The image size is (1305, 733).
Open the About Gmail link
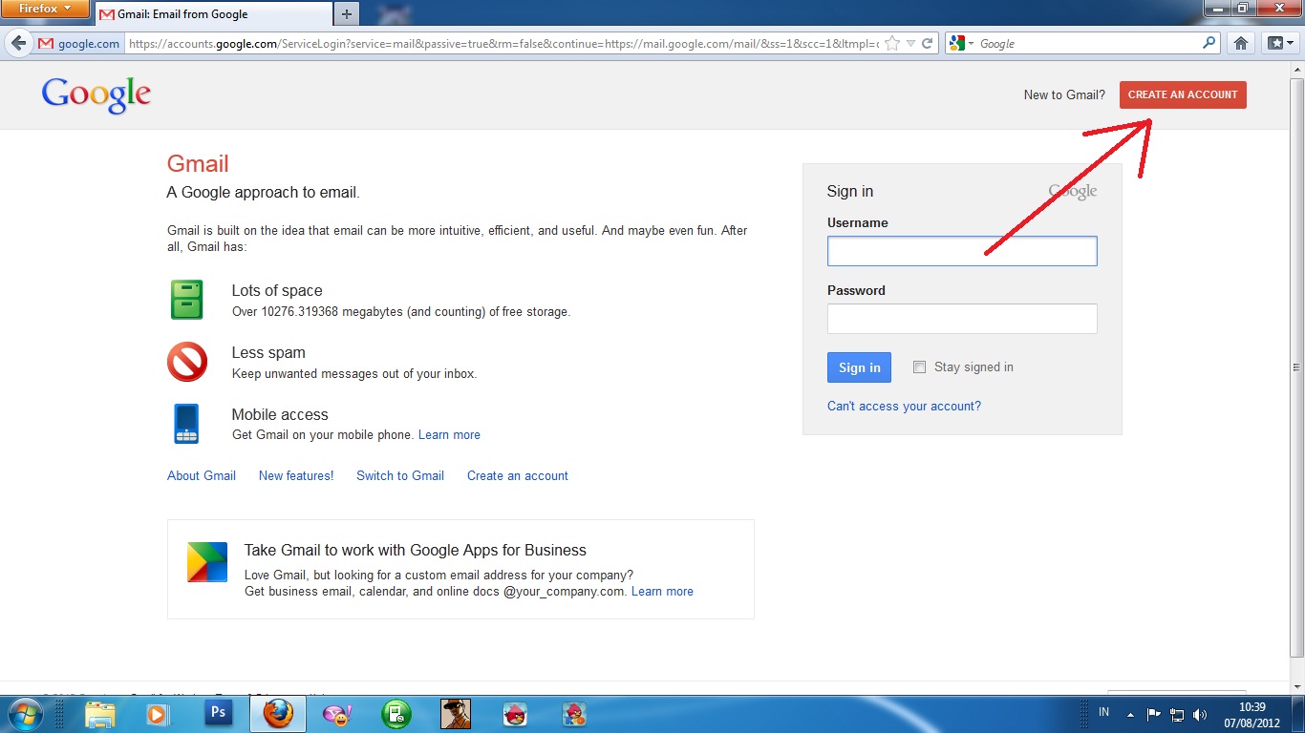click(202, 476)
